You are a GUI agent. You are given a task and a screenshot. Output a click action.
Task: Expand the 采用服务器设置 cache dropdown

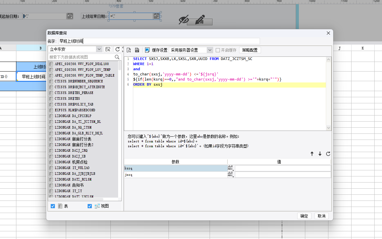tap(210, 50)
